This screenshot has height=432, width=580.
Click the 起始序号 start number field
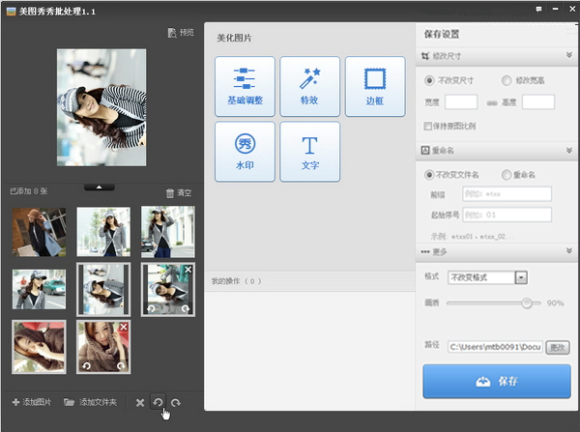[507, 215]
